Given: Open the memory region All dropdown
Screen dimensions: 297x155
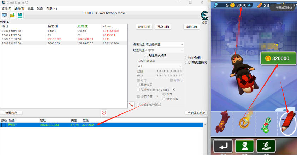Looking at the screenshot, I should tap(160, 66).
